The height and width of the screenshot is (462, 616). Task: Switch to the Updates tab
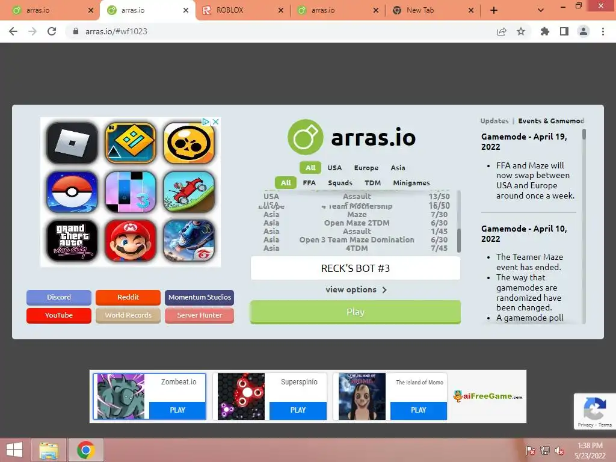[x=494, y=121]
